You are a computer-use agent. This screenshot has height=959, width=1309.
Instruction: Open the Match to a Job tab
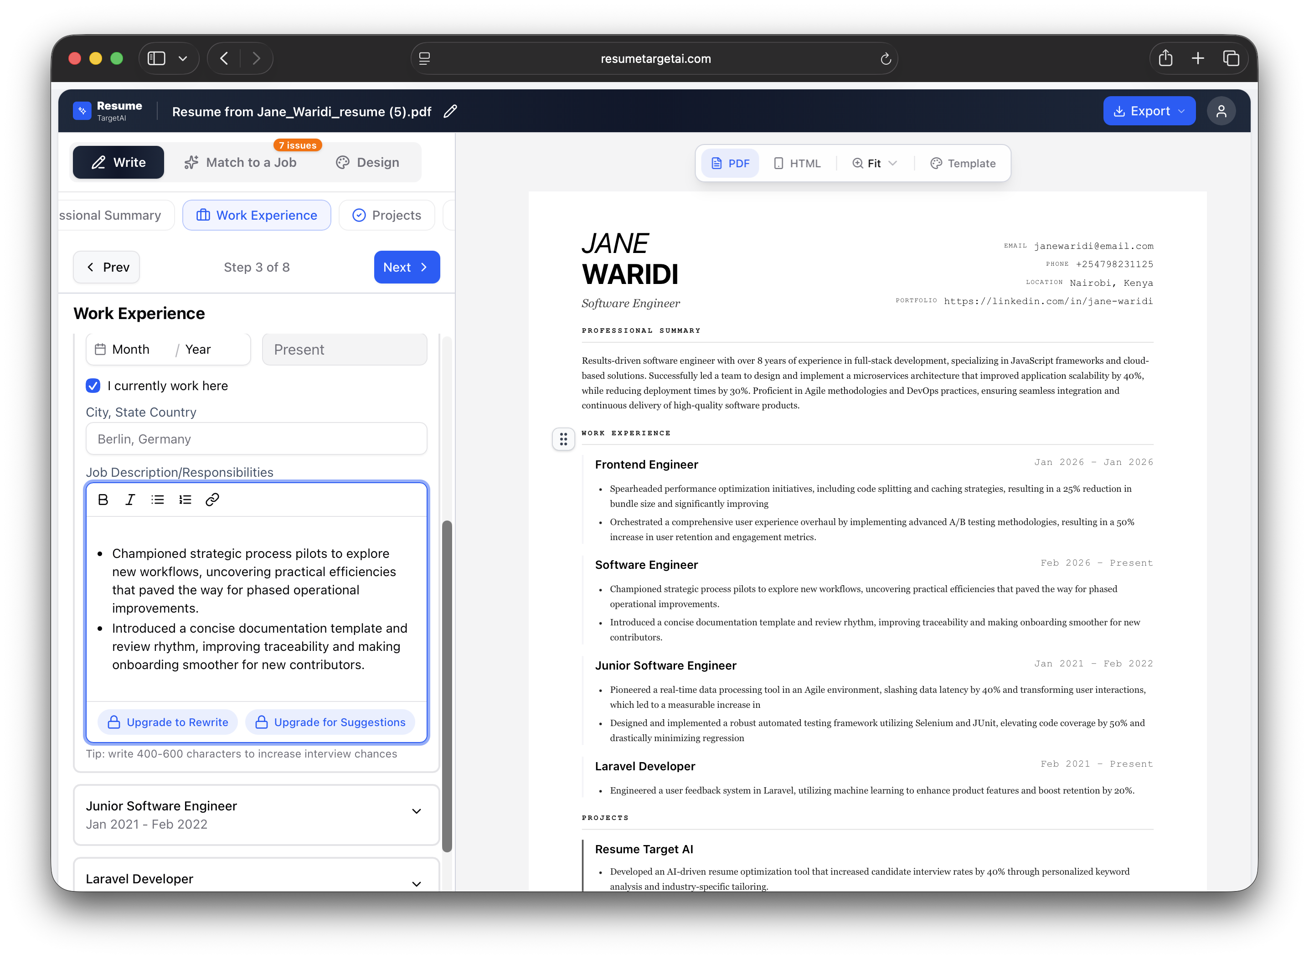coord(240,163)
